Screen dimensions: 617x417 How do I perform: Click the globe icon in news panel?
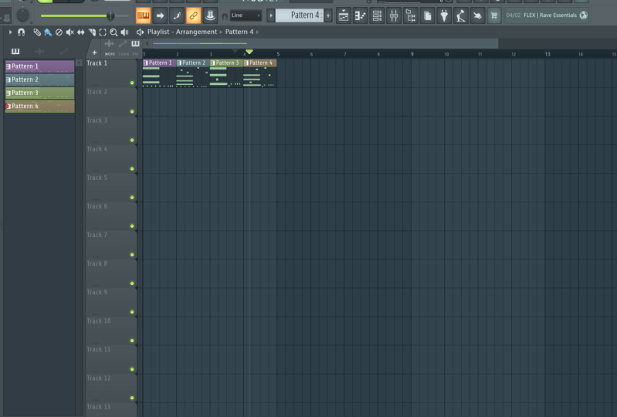click(584, 15)
